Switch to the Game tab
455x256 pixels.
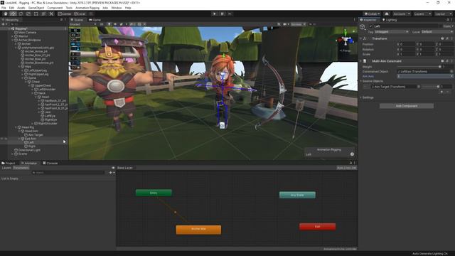coord(95,20)
